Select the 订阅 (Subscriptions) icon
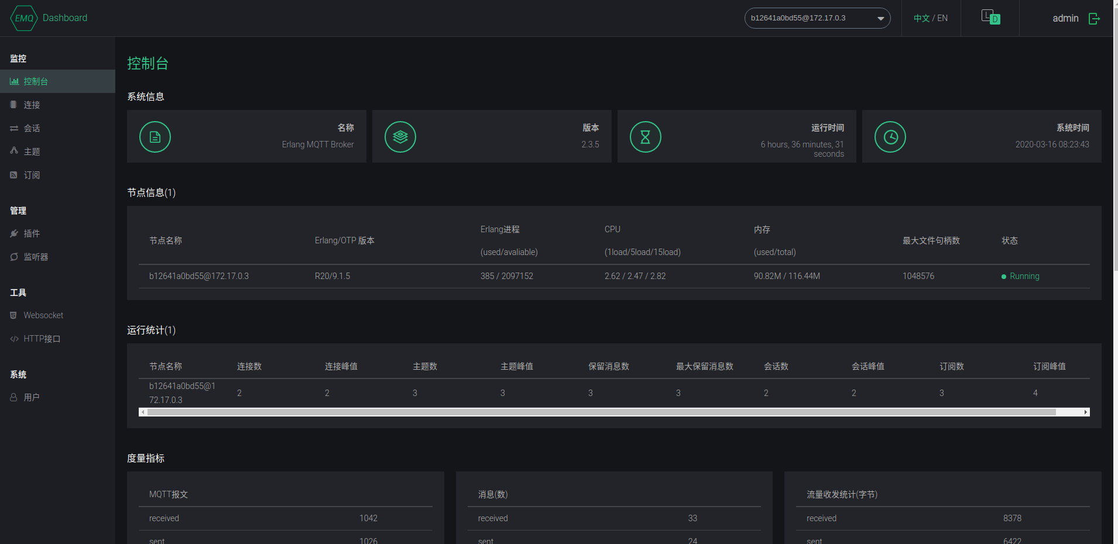The height and width of the screenshot is (544, 1118). point(13,174)
